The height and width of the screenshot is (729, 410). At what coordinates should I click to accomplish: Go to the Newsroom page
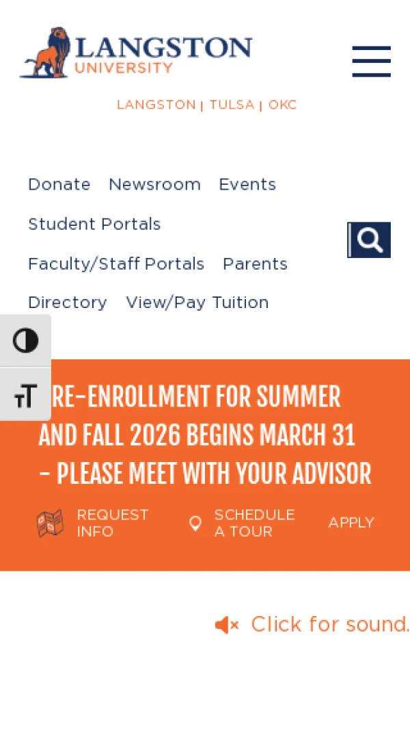click(154, 185)
